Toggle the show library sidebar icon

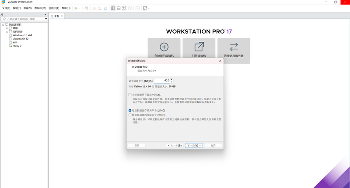pyautogui.click(x=113, y=8)
